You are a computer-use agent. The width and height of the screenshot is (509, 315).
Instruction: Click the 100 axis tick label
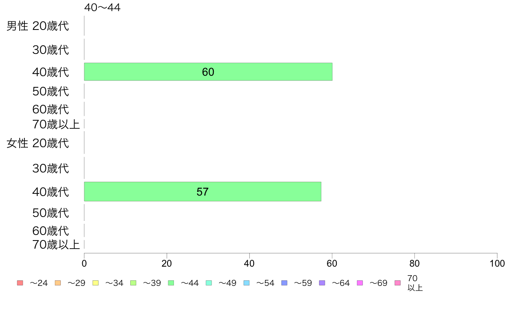[497, 263]
